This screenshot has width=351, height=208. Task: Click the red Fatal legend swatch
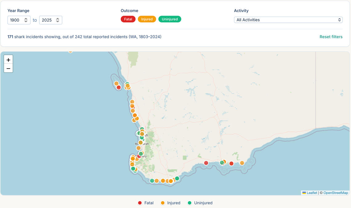(x=140, y=203)
